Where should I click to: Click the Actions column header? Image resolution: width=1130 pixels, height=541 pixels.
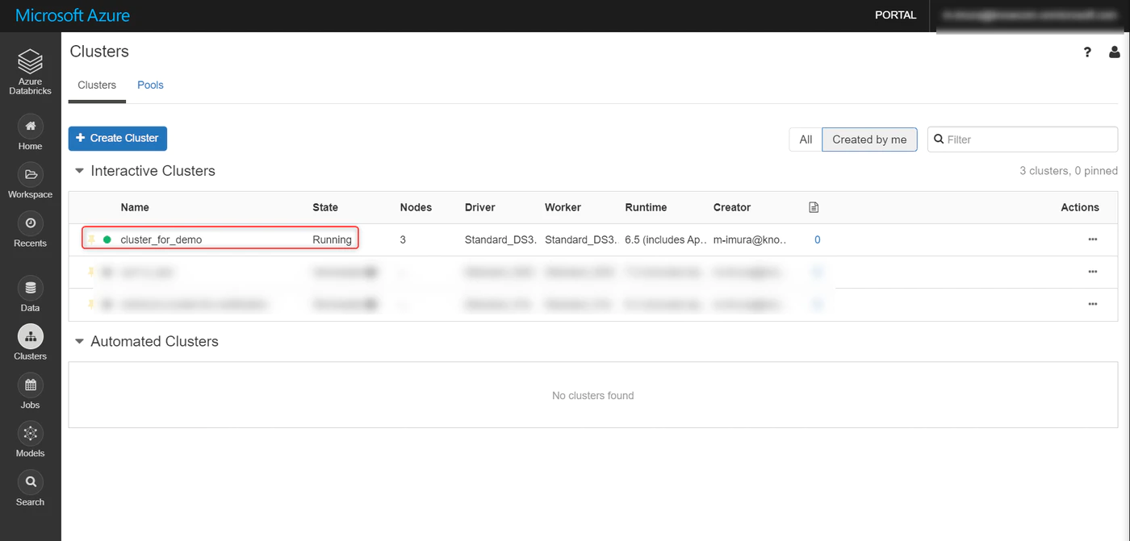tap(1080, 207)
